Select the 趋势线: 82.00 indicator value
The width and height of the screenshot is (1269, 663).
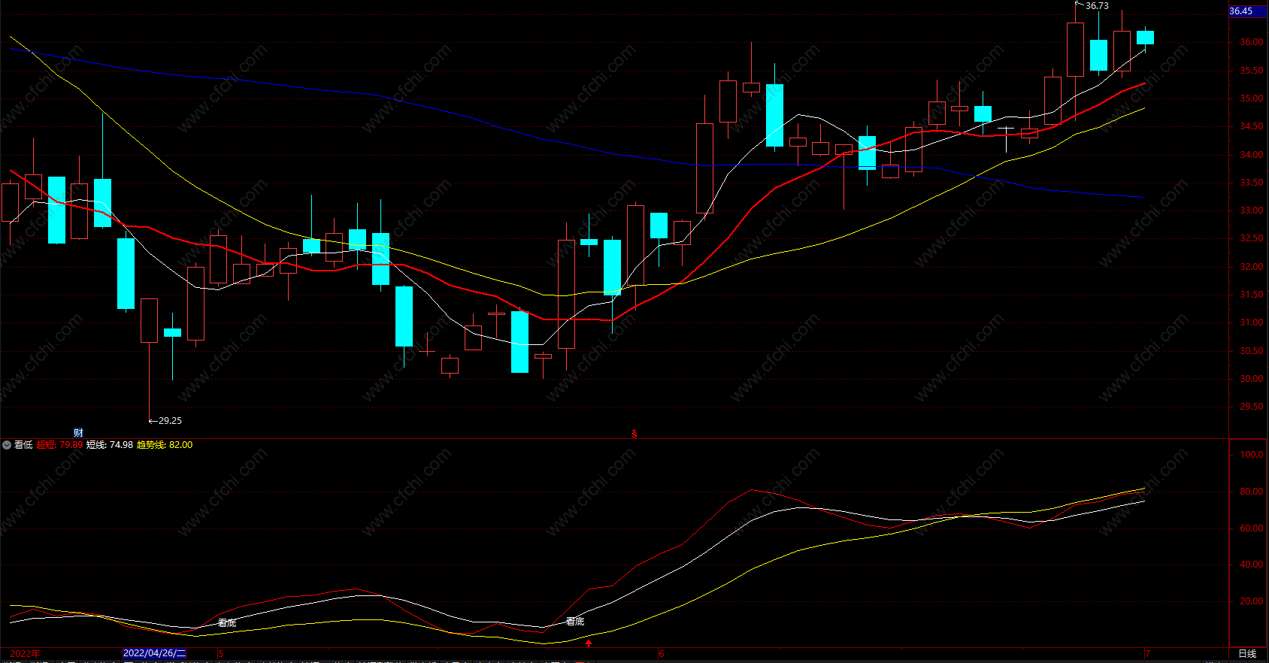[x=165, y=445]
